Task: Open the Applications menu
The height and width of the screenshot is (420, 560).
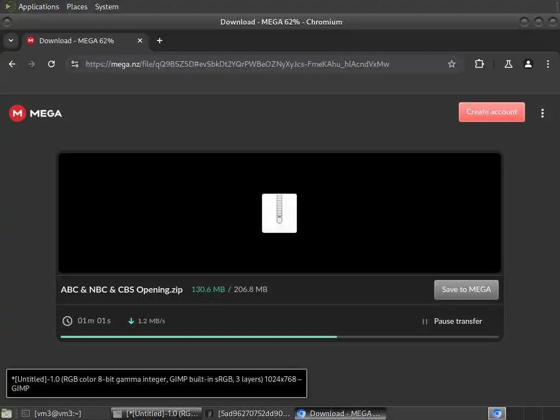Action: point(39,7)
